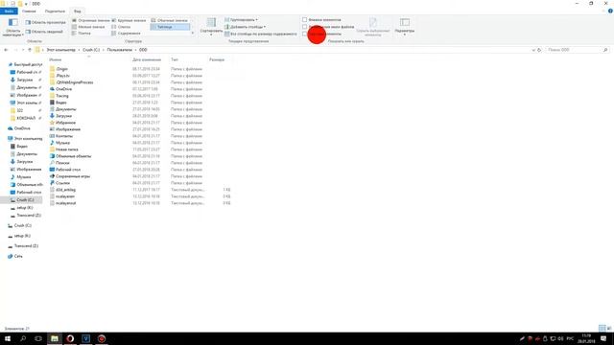The width and height of the screenshot is (614, 345).
Task: Toggle the Область навигации pane button
Action: pos(12,27)
